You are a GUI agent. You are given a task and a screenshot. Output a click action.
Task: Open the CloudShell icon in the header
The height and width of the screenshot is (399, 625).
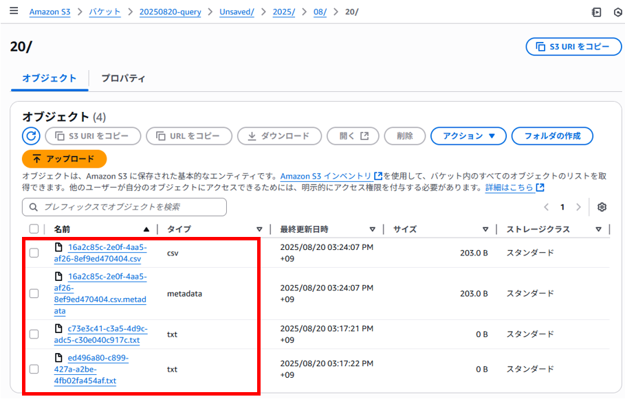click(x=596, y=12)
